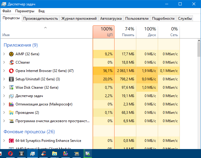Click the Wise Disk Cleaner icon

point(11,88)
